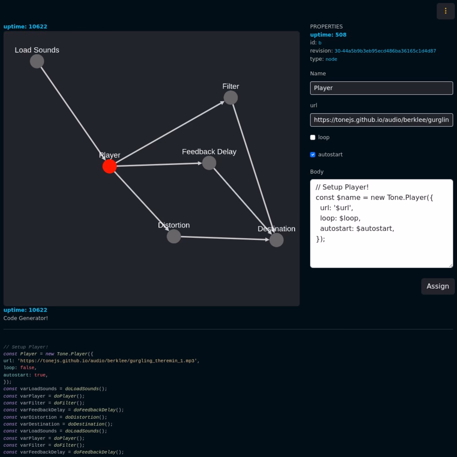
Task: Select the Filter graph node
Action: 230,97
